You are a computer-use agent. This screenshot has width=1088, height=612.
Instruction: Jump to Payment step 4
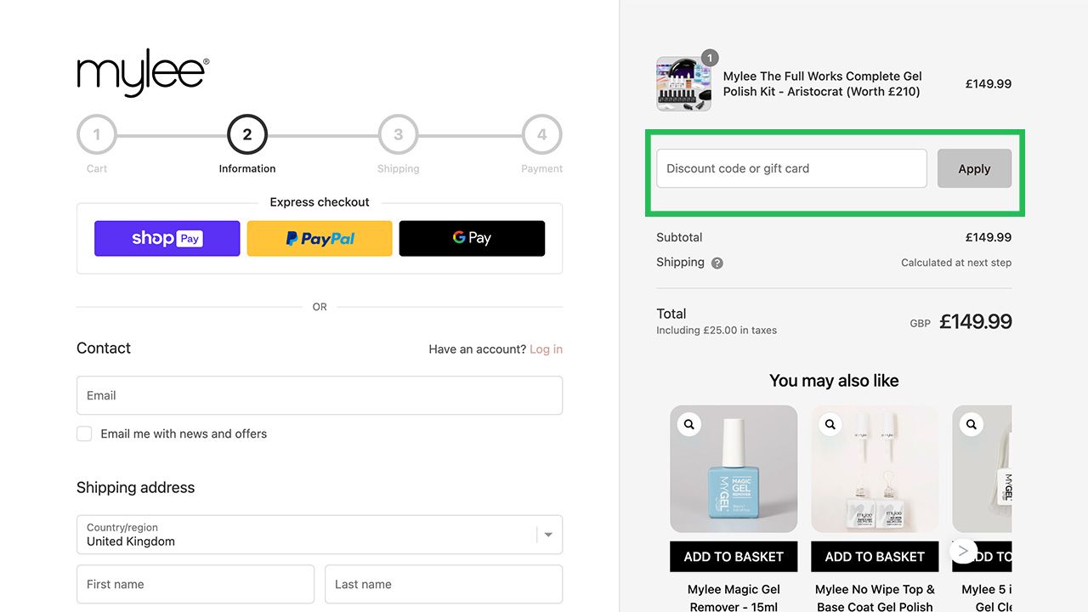(x=541, y=134)
